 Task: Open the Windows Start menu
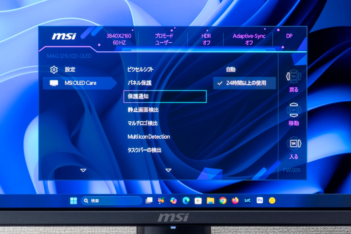coord(73,201)
